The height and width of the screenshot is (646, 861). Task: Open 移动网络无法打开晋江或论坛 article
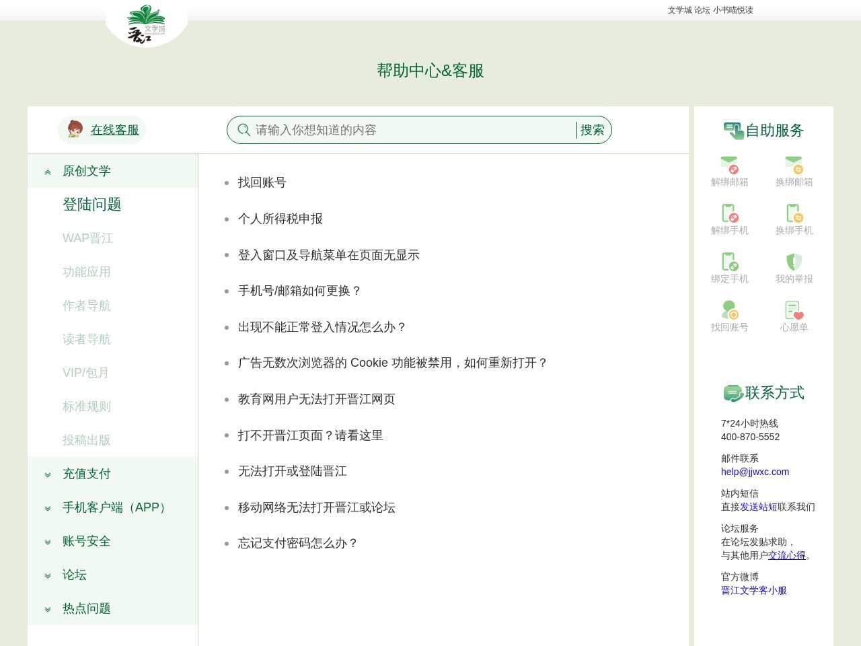[317, 507]
